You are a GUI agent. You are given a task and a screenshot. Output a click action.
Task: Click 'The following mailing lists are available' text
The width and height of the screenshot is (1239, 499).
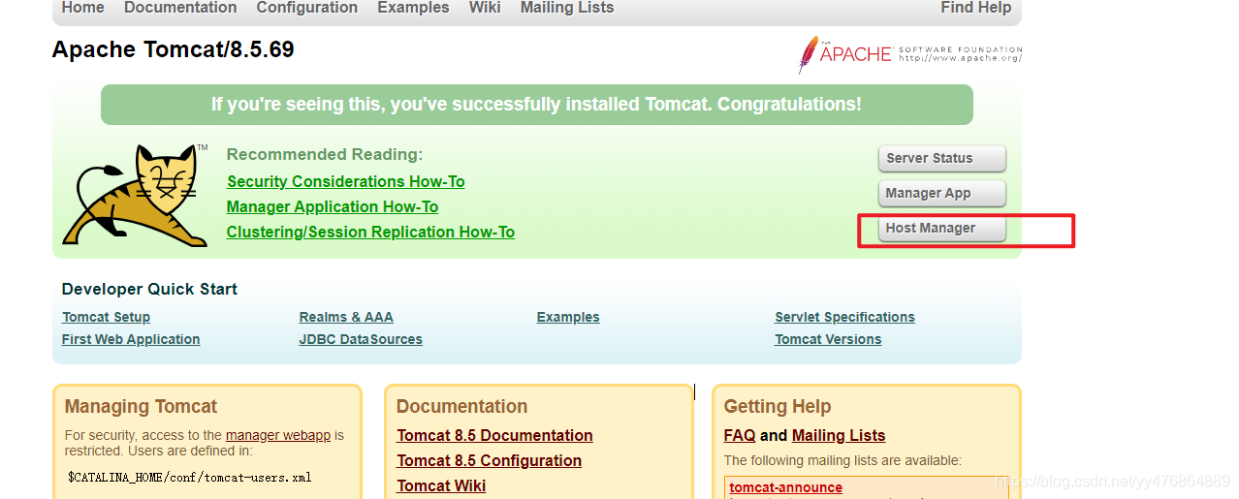click(842, 460)
